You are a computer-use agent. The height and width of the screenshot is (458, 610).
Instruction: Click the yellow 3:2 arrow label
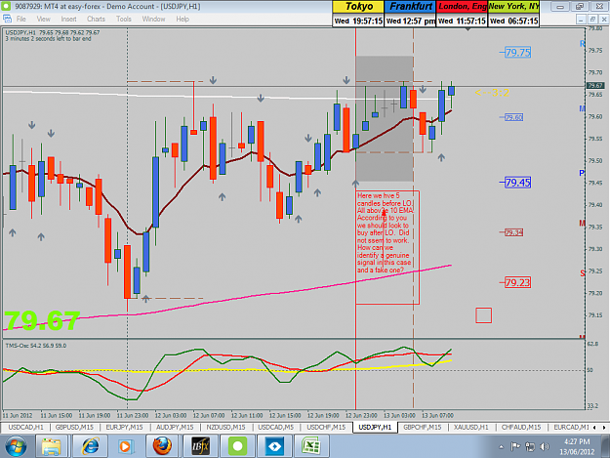coord(493,93)
